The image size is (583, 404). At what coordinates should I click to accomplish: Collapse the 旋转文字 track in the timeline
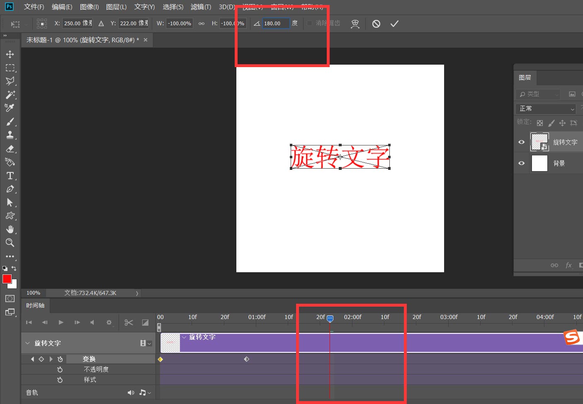[x=27, y=343]
